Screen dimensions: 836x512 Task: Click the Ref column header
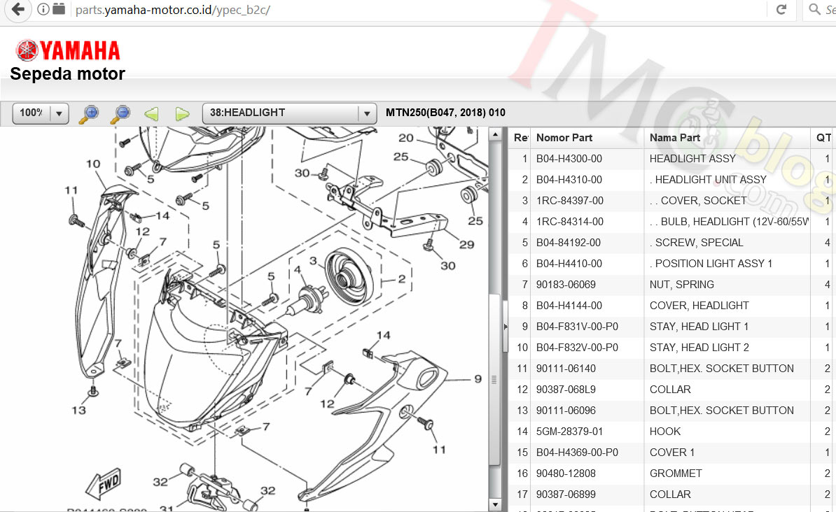(x=520, y=138)
